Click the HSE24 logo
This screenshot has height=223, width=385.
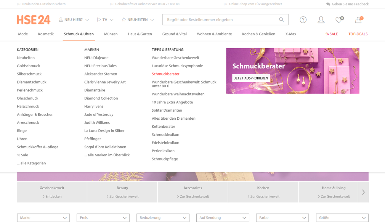click(x=33, y=20)
